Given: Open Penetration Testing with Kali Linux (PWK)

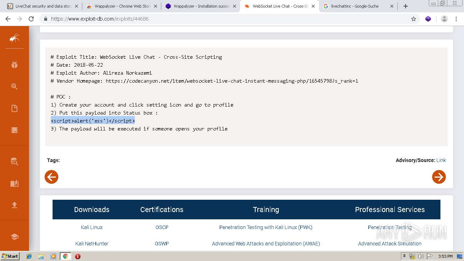Looking at the screenshot, I should tap(266, 227).
